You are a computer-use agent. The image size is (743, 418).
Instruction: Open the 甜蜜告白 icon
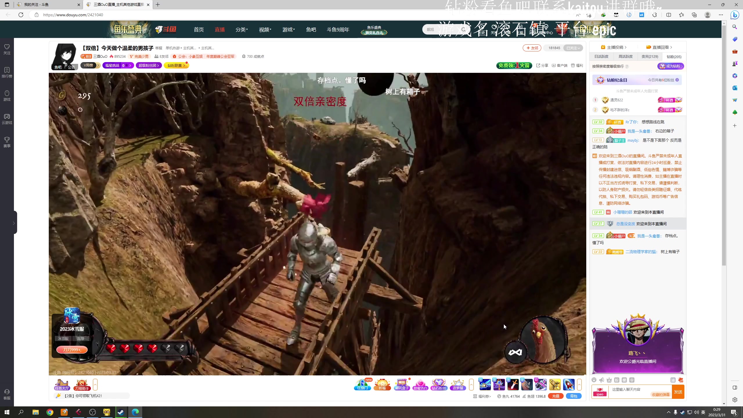pos(420,385)
